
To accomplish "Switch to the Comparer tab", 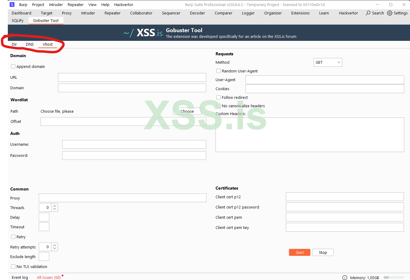I will click(223, 13).
